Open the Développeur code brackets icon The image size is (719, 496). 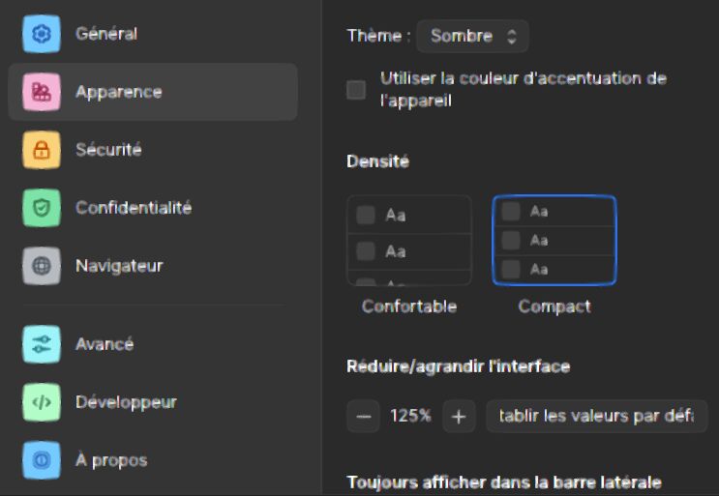click(x=42, y=402)
